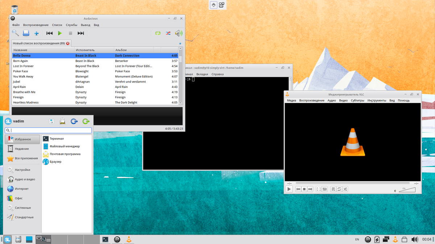
Task: Click VLC next media button
Action: (x=310, y=189)
